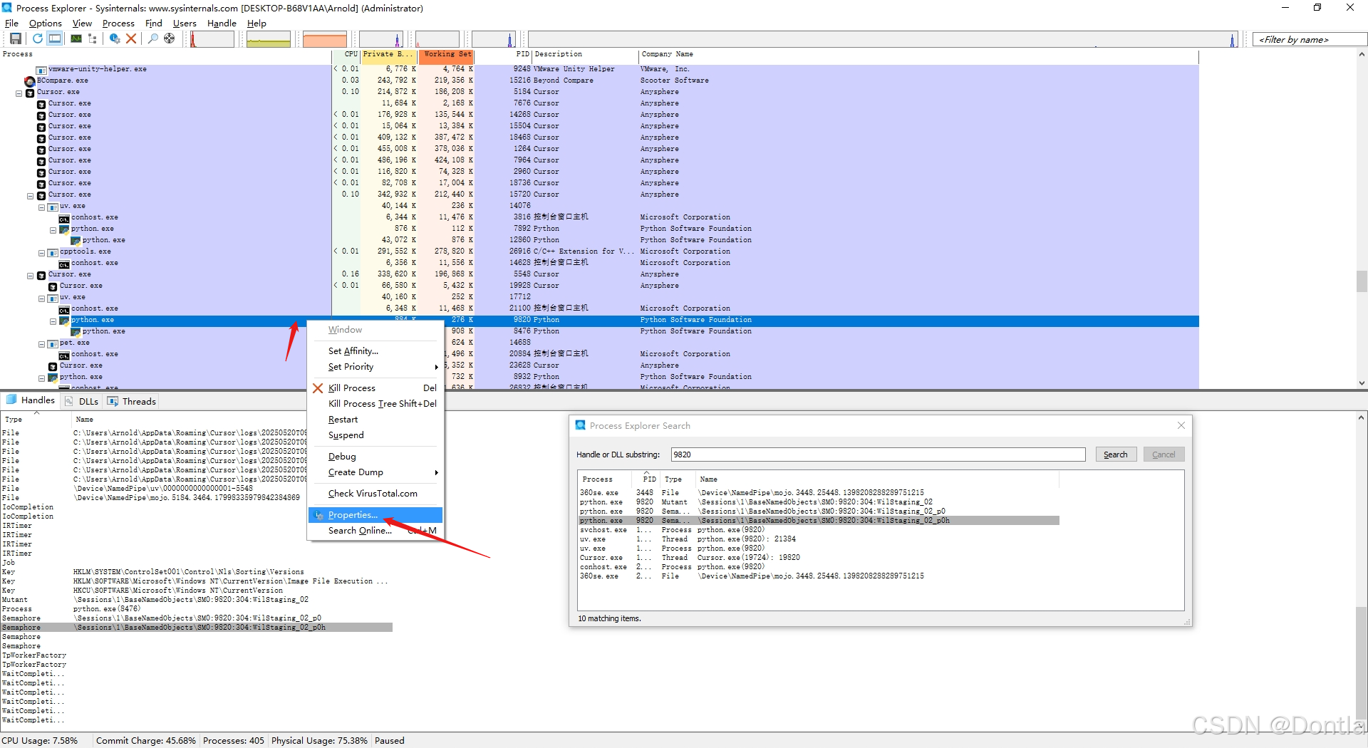Viewport: 1368px width, 748px height.
Task: Sort process list by Private Bytes column
Action: point(388,55)
